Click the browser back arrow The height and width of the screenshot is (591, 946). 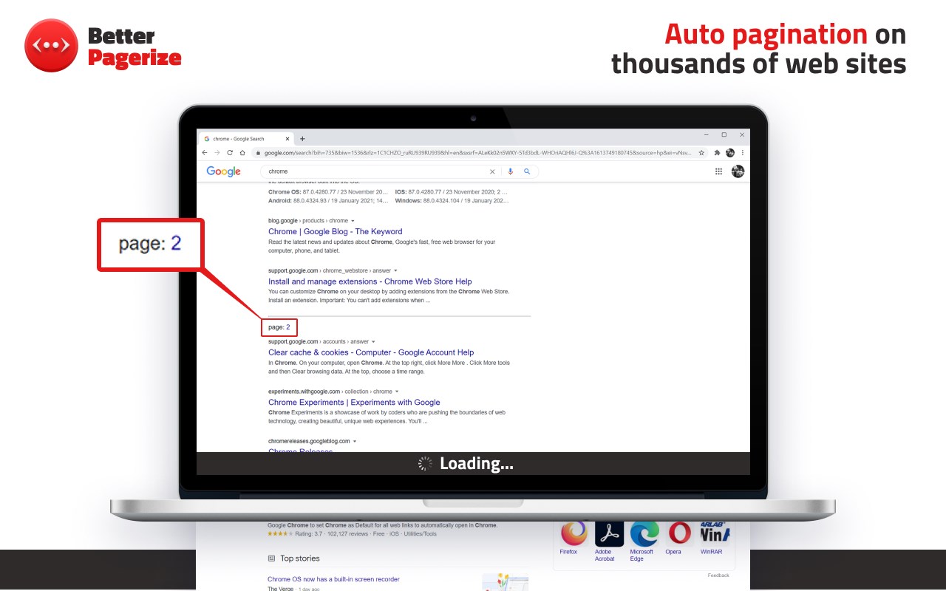click(x=205, y=153)
